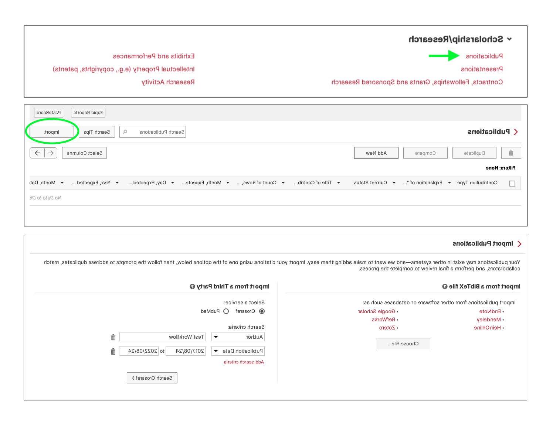The image size is (553, 427).
Task: Open the Contribution Type column menu arrow
Action: tap(449, 183)
